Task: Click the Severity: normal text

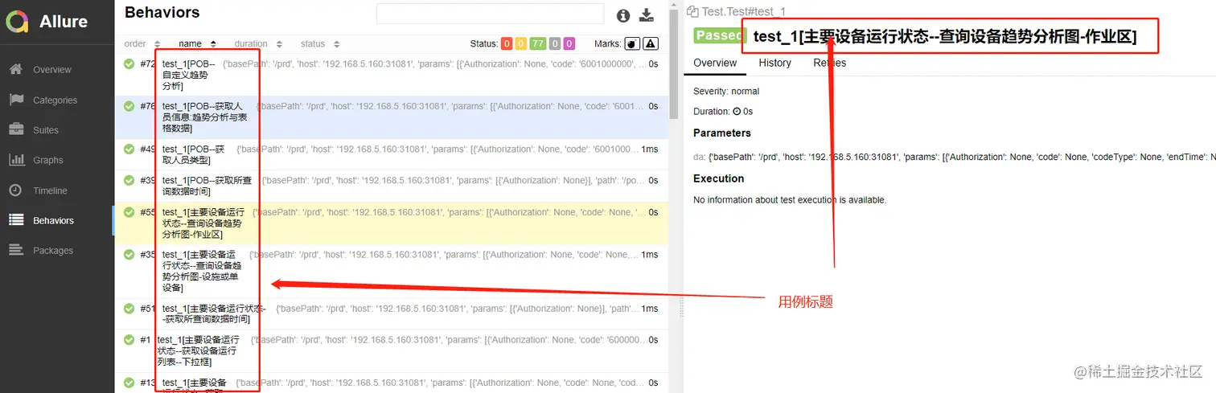Action: point(726,92)
